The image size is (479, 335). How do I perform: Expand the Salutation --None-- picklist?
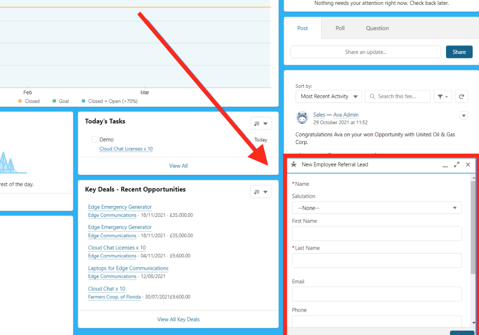click(x=377, y=208)
